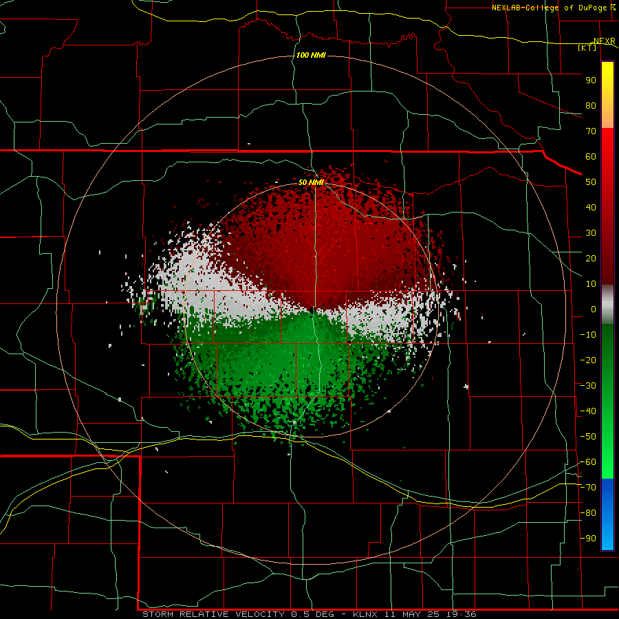Select the 60 value on the velocity scale
The image size is (619, 619).
coord(591,157)
